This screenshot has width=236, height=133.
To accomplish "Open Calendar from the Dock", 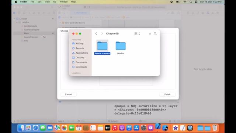I will (79, 128).
